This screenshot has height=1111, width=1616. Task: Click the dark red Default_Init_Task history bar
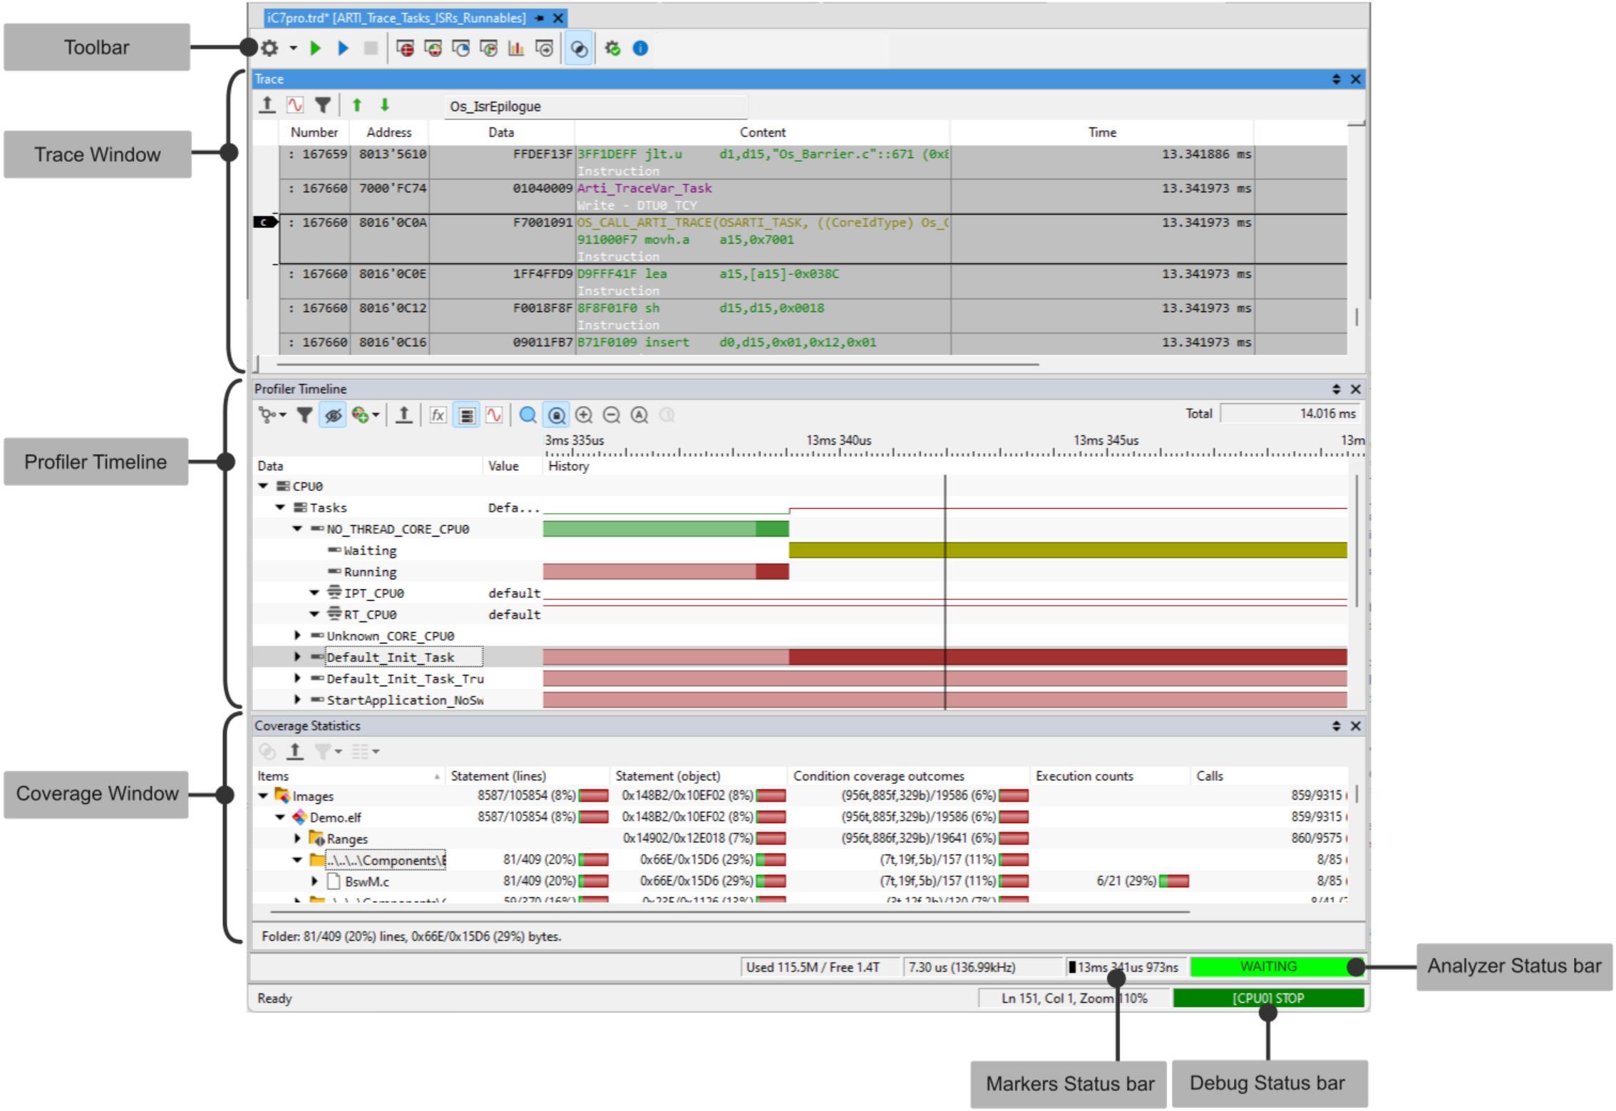(1068, 656)
